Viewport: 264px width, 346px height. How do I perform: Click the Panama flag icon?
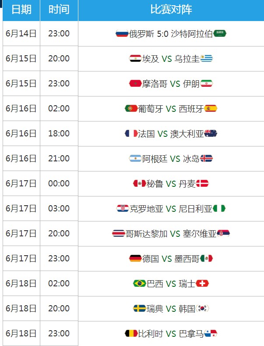[x=211, y=333]
